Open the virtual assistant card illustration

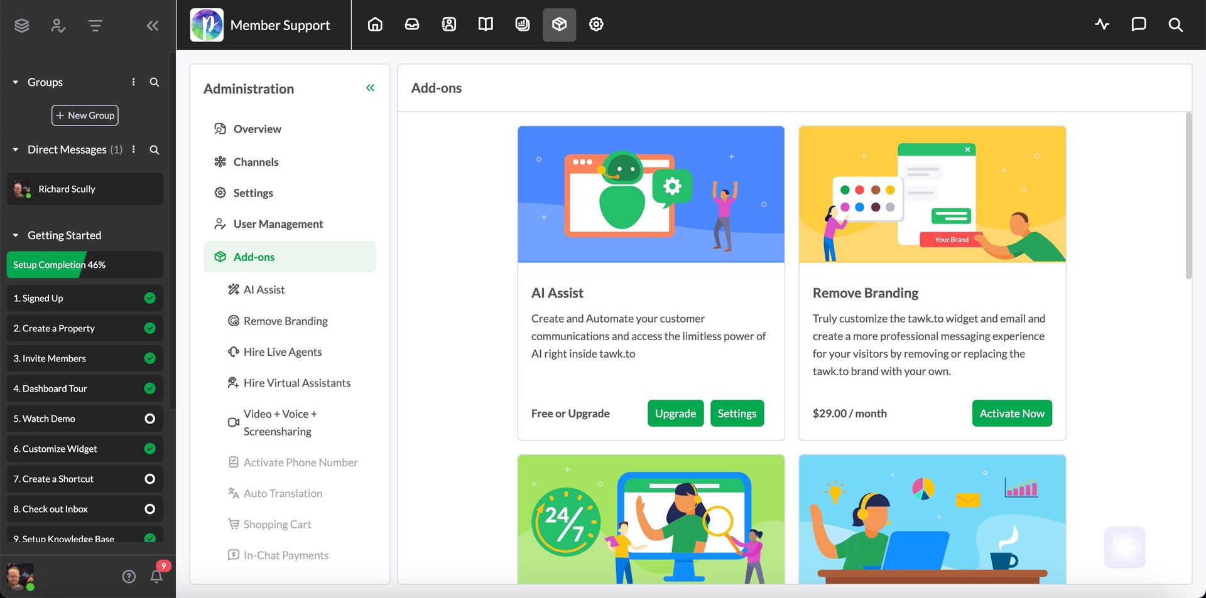[x=932, y=520]
